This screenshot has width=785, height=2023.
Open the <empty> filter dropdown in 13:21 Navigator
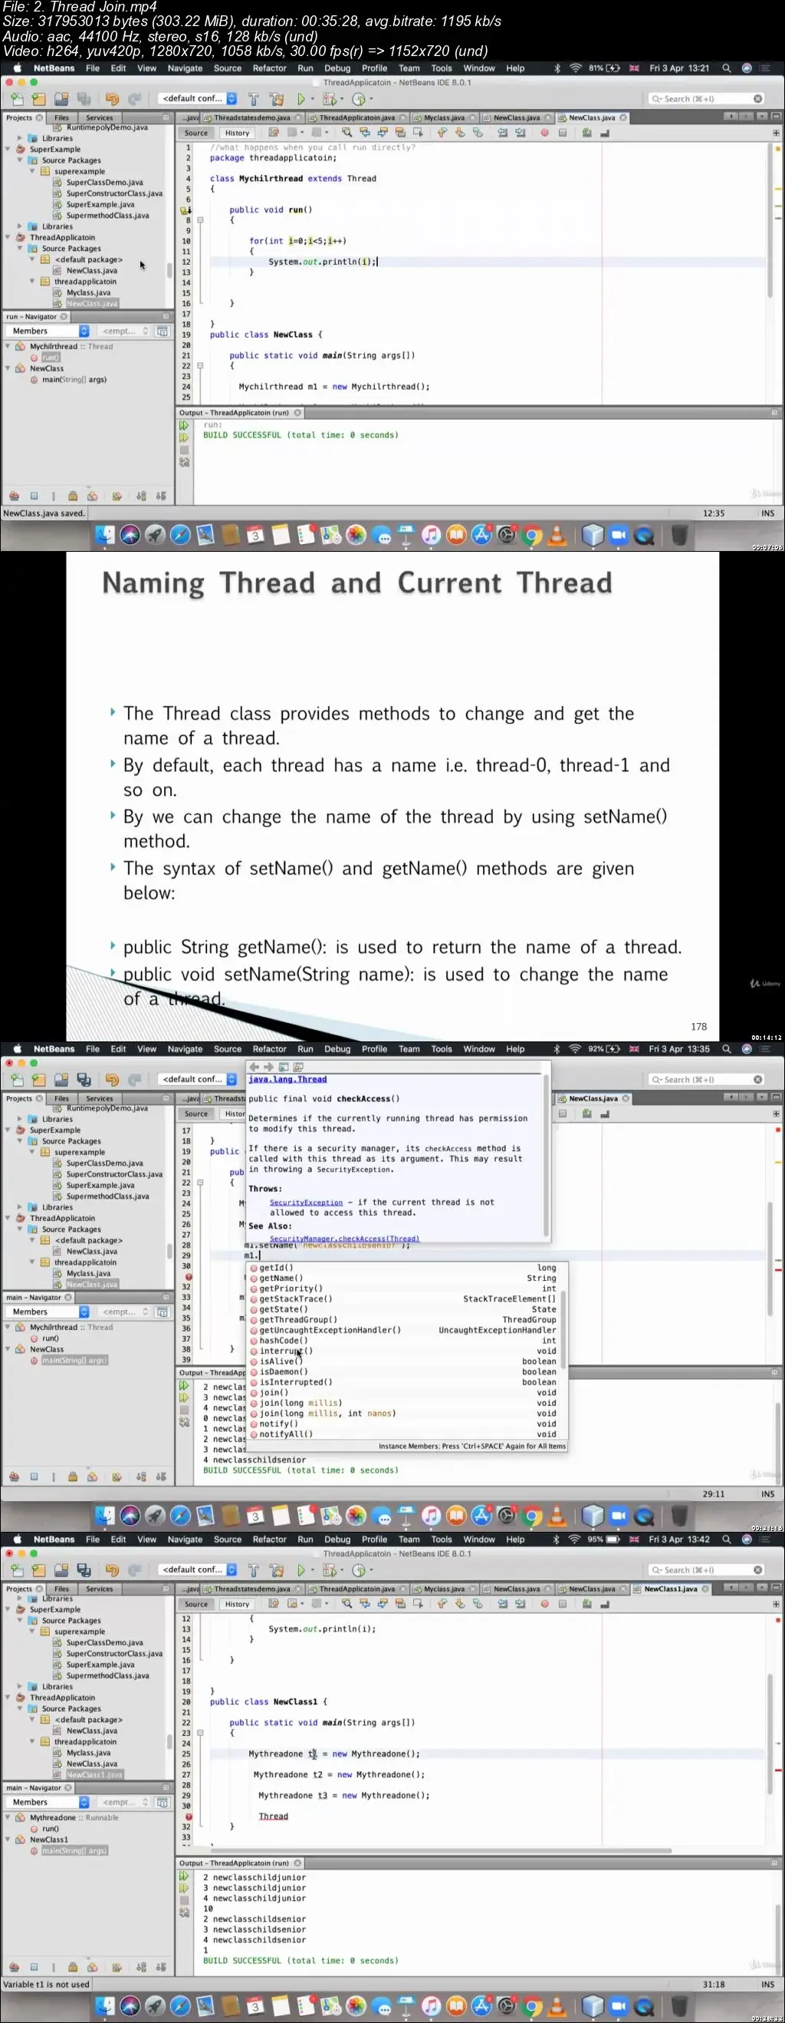point(125,332)
